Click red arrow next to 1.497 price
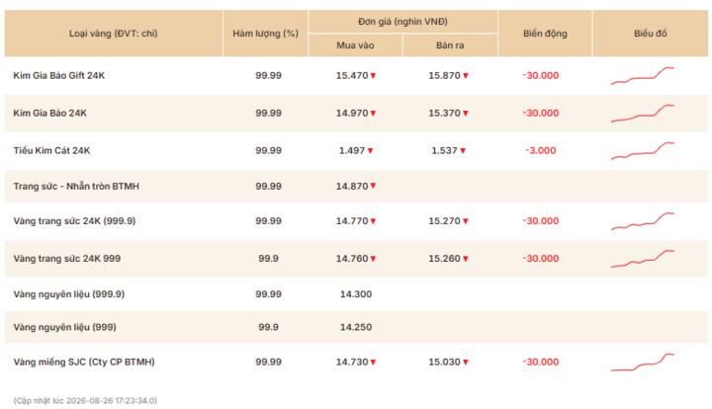 pyautogui.click(x=370, y=150)
